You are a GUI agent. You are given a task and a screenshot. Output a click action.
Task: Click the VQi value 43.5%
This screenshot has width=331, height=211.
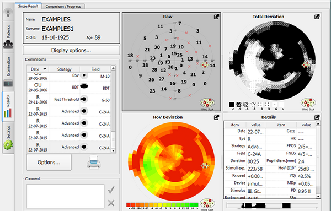click(305, 176)
